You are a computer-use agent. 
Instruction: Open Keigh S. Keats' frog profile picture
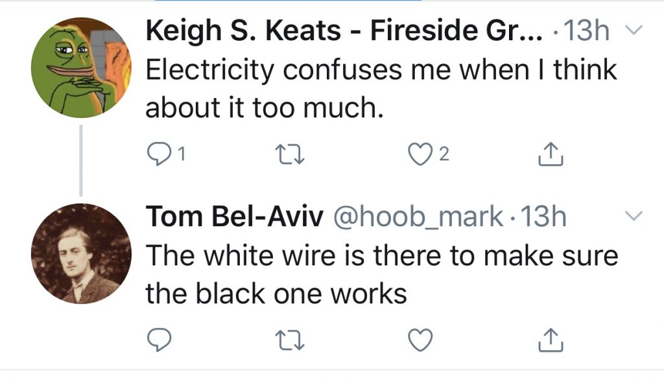pos(81,67)
